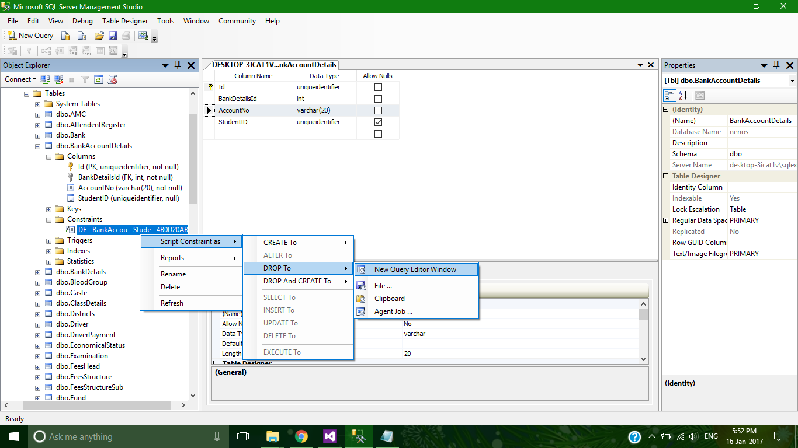This screenshot has height=448, width=798.
Task: Collapse the dbo.BankAccountDetails table node
Action: click(37, 146)
